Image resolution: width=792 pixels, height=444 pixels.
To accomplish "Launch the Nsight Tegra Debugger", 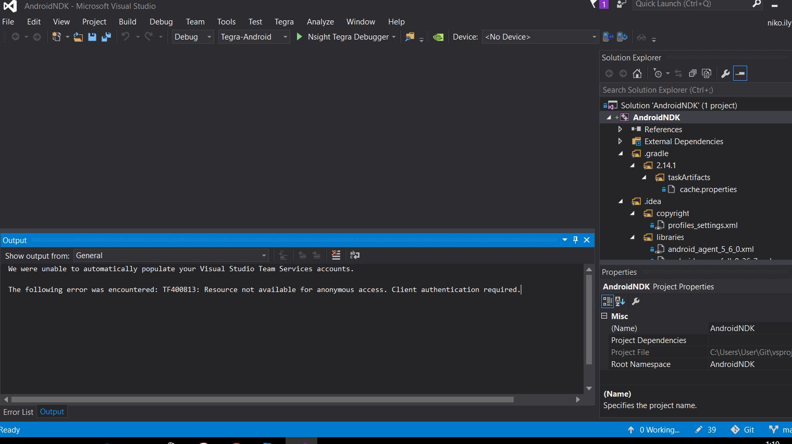I will (x=345, y=36).
